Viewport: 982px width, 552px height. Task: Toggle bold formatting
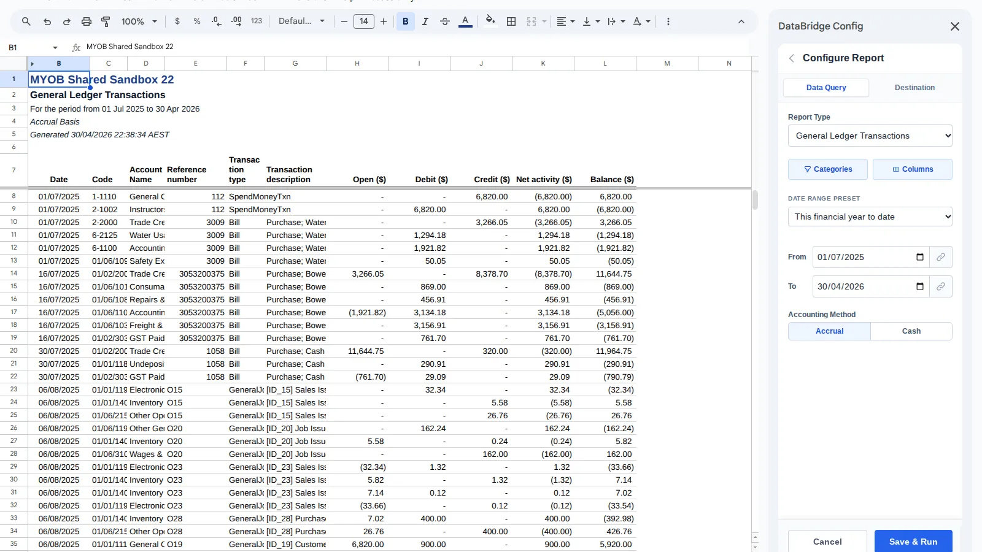click(406, 21)
